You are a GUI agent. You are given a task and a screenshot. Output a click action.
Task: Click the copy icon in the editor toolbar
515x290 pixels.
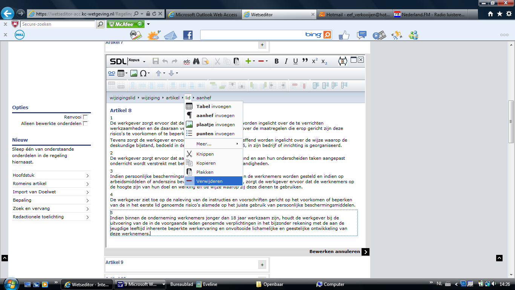point(227,61)
